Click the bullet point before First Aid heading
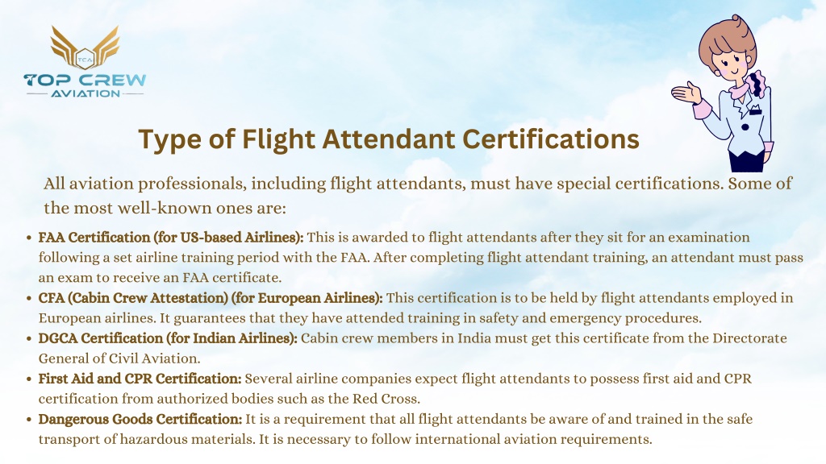Viewport: 826px width, 464px height. (29, 379)
